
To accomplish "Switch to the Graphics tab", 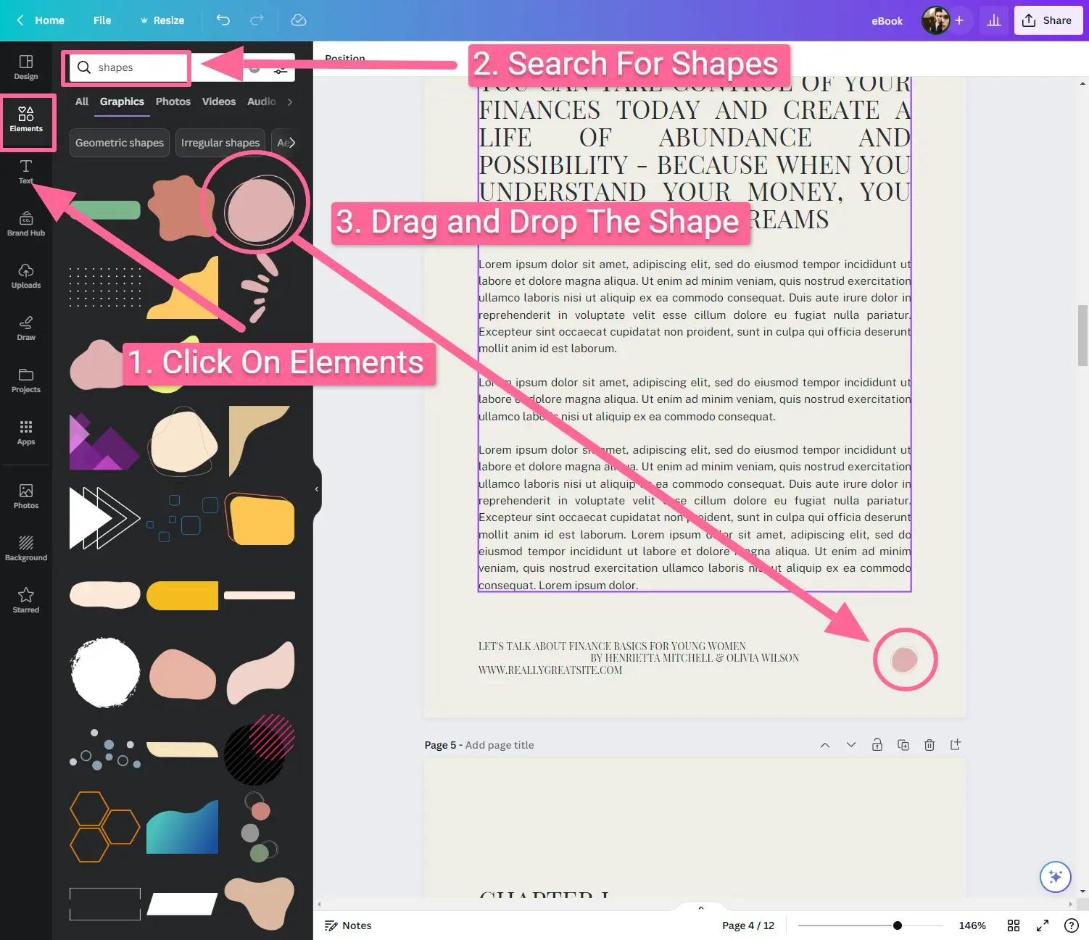I will pos(122,101).
